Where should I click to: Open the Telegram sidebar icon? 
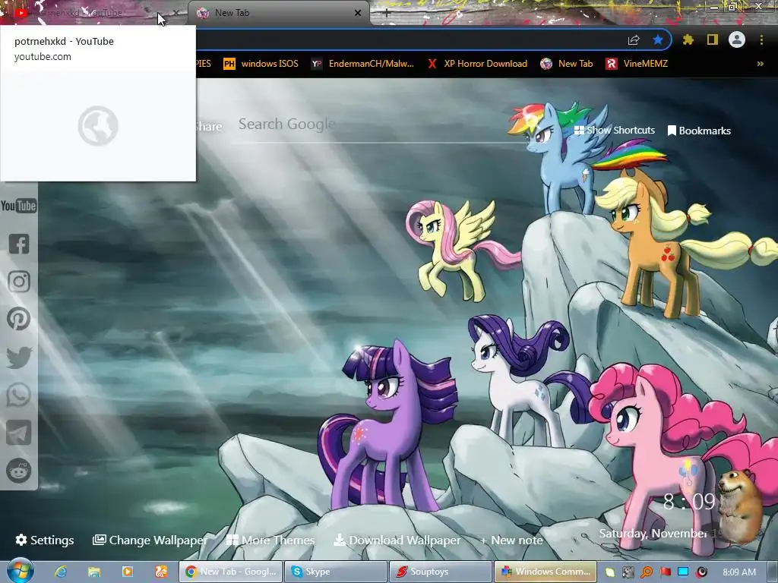coord(19,433)
